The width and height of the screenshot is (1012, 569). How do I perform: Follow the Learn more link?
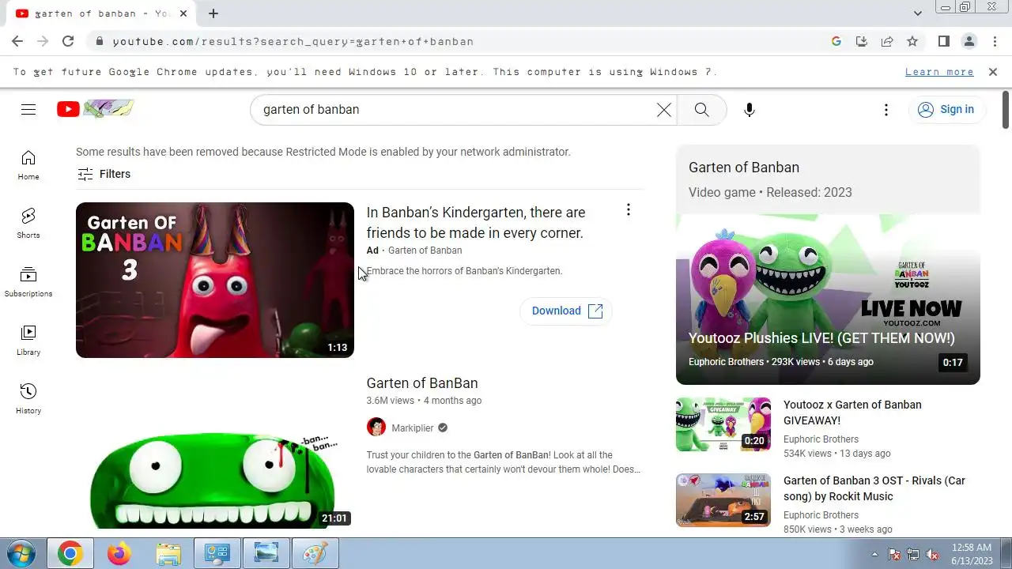point(939,72)
